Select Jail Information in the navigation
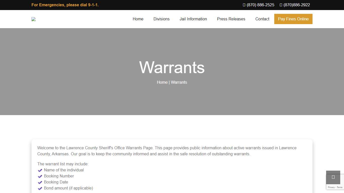This screenshot has height=193, width=344. pyautogui.click(x=193, y=19)
